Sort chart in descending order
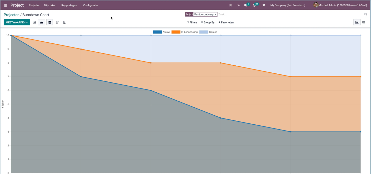The width and height of the screenshot is (371, 174). tap(57, 22)
